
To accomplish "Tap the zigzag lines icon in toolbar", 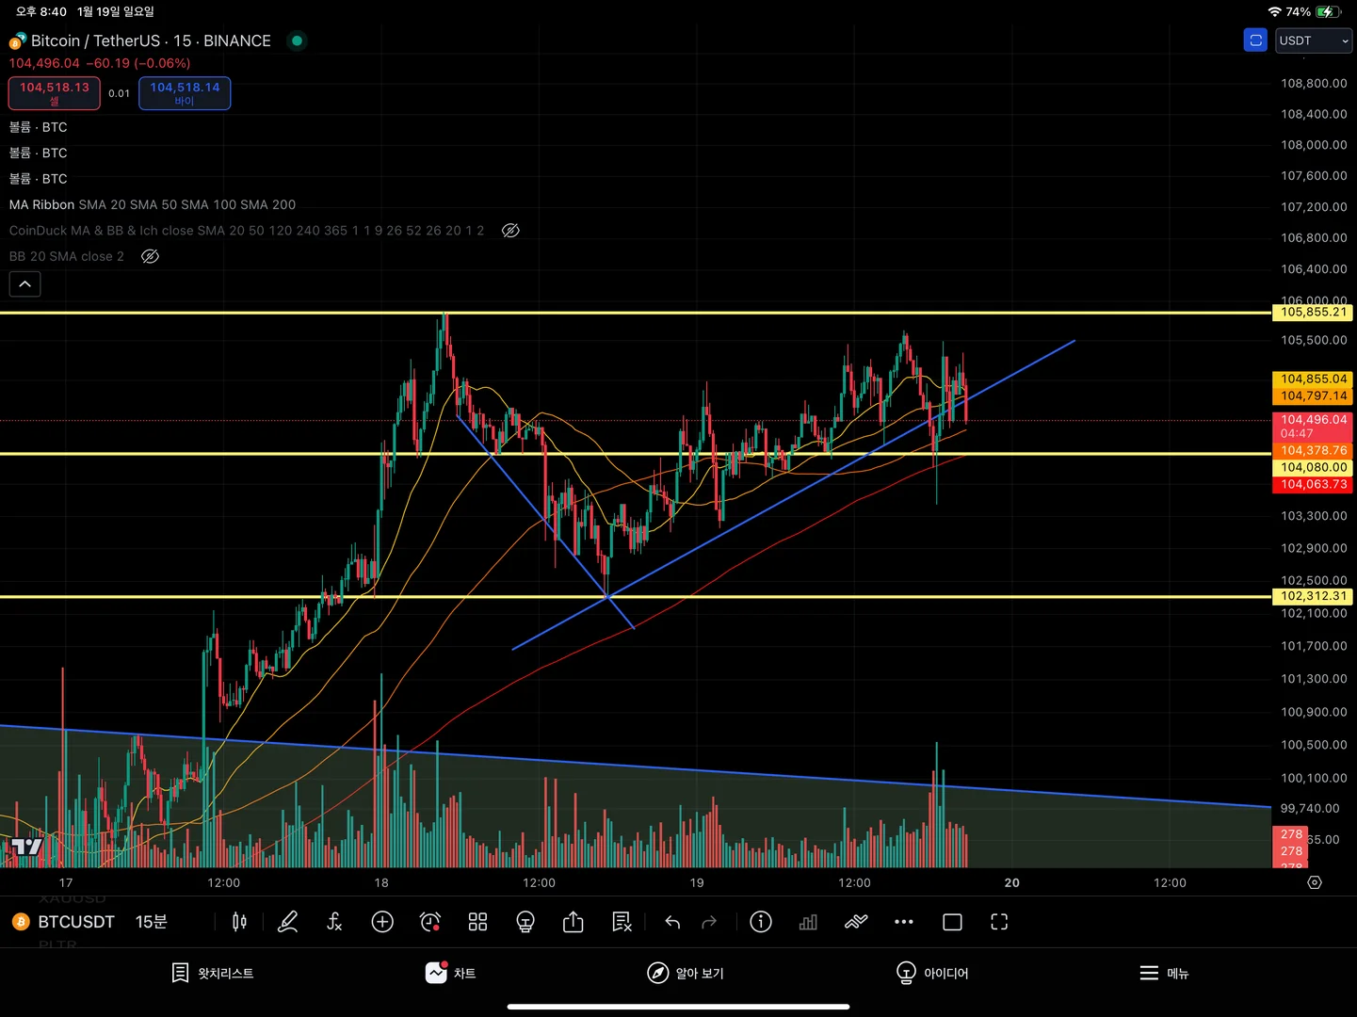I will click(x=856, y=922).
